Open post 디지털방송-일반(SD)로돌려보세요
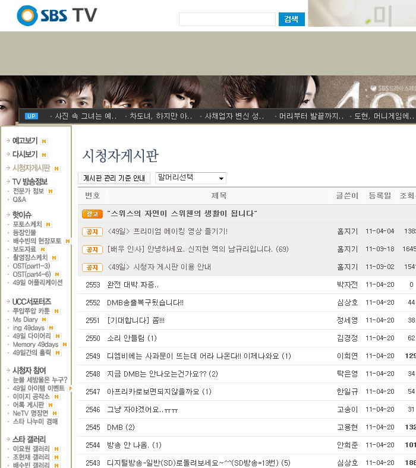This screenshot has width=416, height=468. pos(198,463)
